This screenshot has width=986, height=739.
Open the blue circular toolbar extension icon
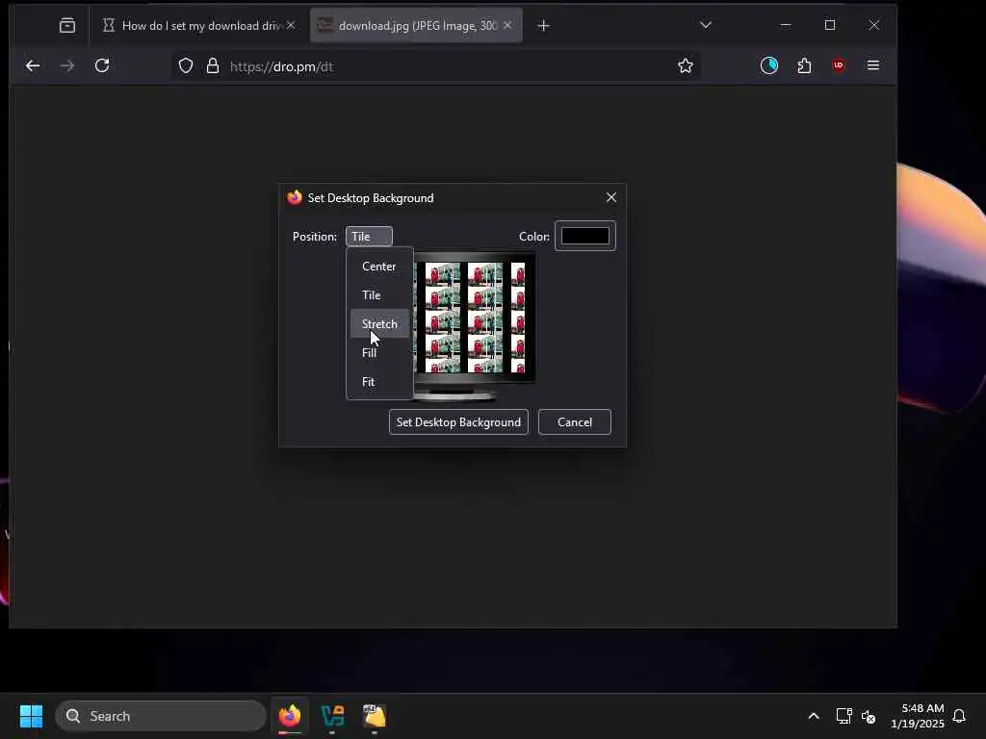769,65
